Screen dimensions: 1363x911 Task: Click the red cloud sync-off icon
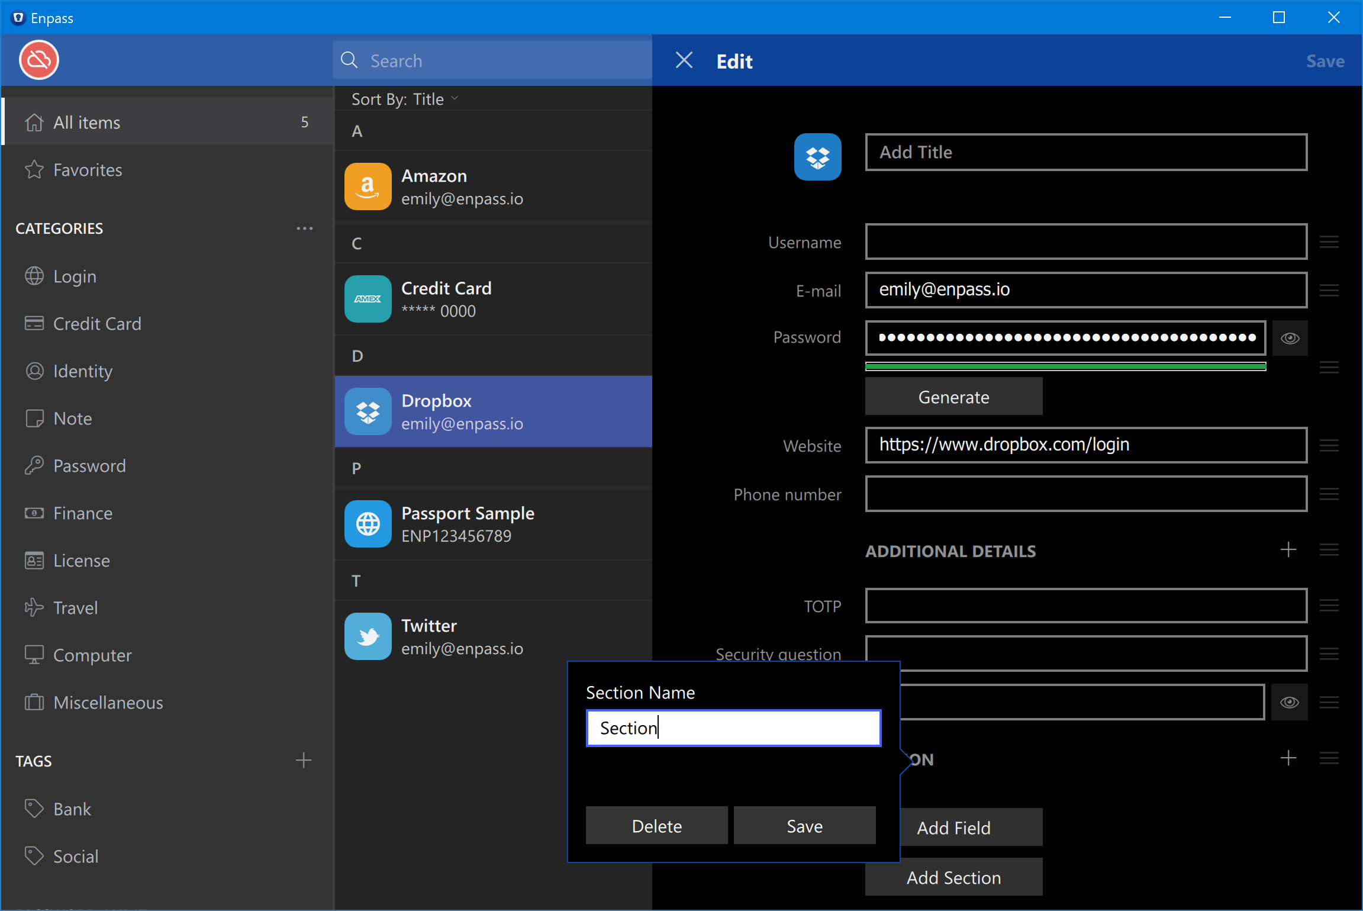point(39,60)
